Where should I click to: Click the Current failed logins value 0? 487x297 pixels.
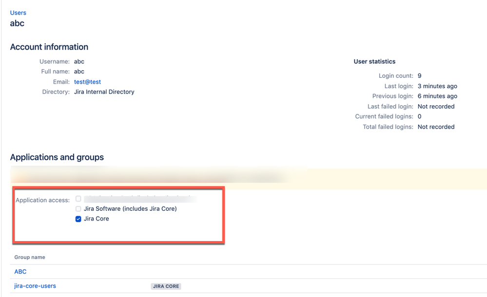[x=419, y=116]
